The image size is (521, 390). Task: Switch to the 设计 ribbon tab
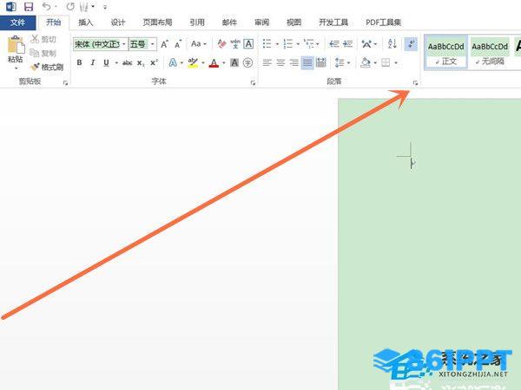pos(117,23)
